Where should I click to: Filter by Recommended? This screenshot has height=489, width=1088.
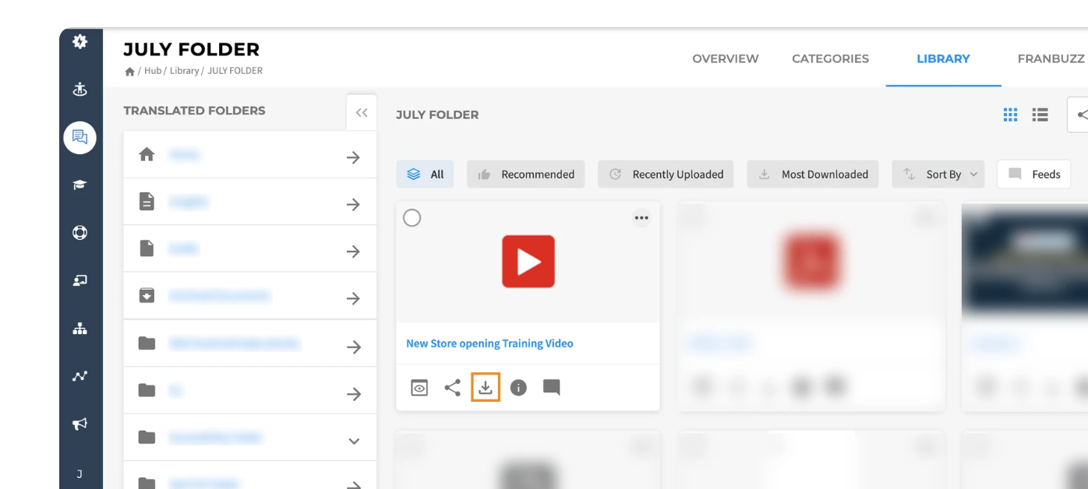[x=526, y=174]
